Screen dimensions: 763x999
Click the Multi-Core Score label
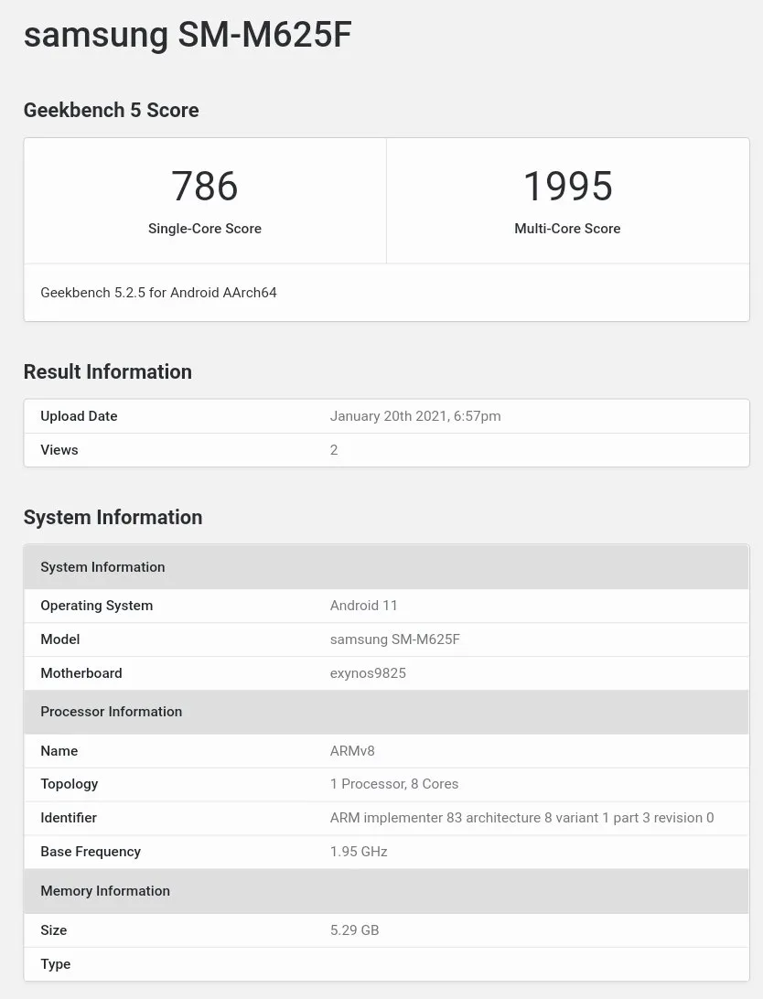coord(567,229)
